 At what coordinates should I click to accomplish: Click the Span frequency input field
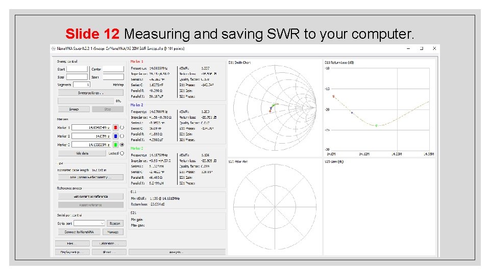tap(113, 77)
